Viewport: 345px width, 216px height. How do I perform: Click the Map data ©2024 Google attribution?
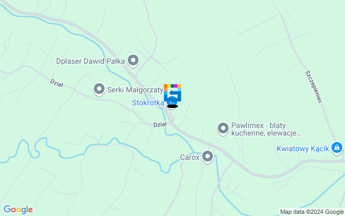pos(312,212)
